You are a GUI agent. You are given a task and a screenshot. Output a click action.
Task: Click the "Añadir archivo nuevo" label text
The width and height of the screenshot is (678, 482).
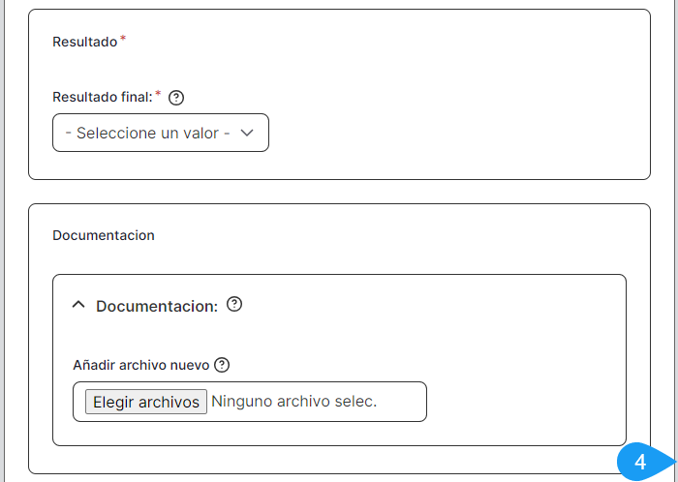[x=141, y=365]
